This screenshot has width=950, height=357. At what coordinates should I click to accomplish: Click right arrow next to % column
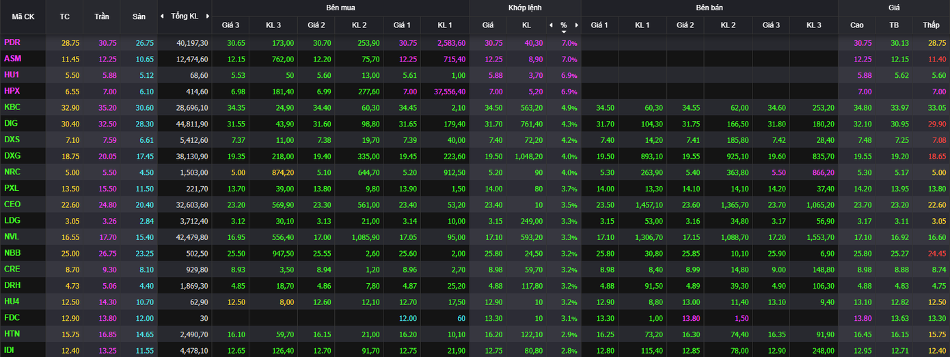576,25
